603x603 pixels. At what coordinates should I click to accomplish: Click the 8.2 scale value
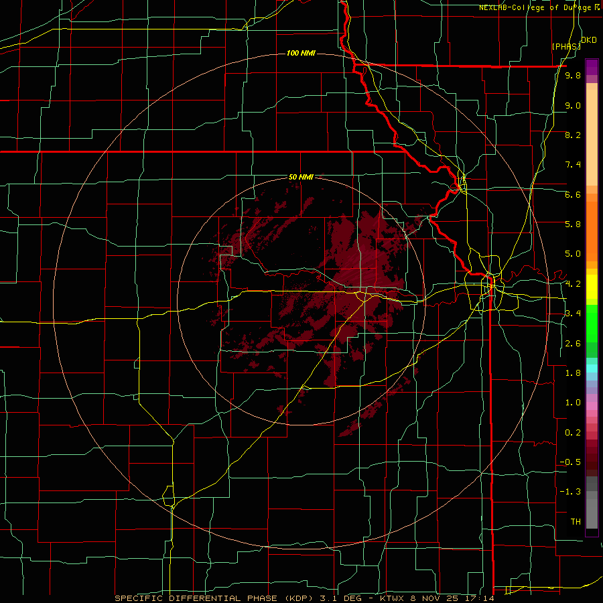point(573,135)
